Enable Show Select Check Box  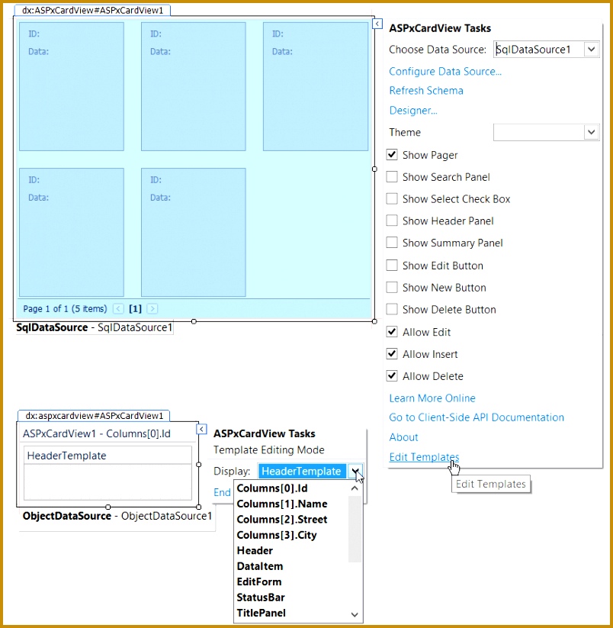(x=391, y=199)
